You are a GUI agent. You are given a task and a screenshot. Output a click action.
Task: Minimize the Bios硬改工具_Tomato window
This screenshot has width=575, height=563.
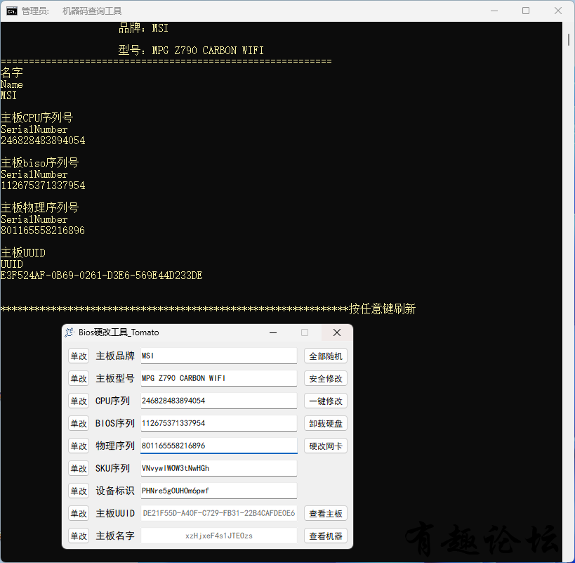(273, 332)
